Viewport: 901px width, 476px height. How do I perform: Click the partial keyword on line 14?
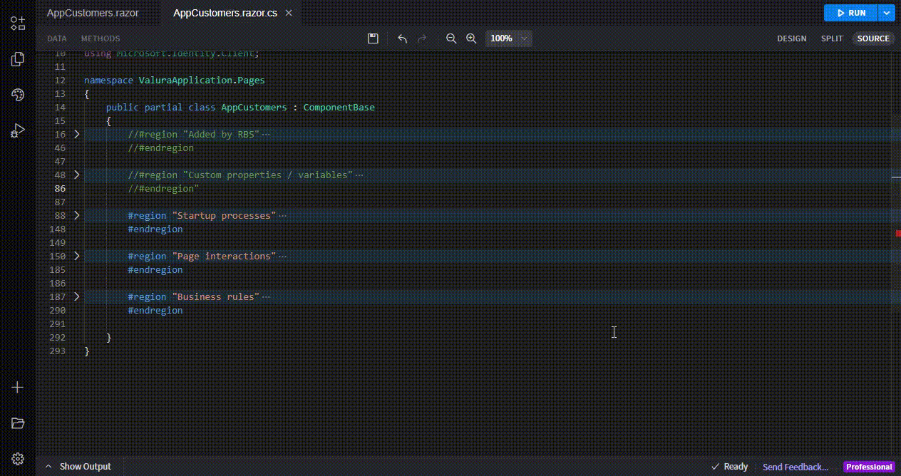pos(163,108)
